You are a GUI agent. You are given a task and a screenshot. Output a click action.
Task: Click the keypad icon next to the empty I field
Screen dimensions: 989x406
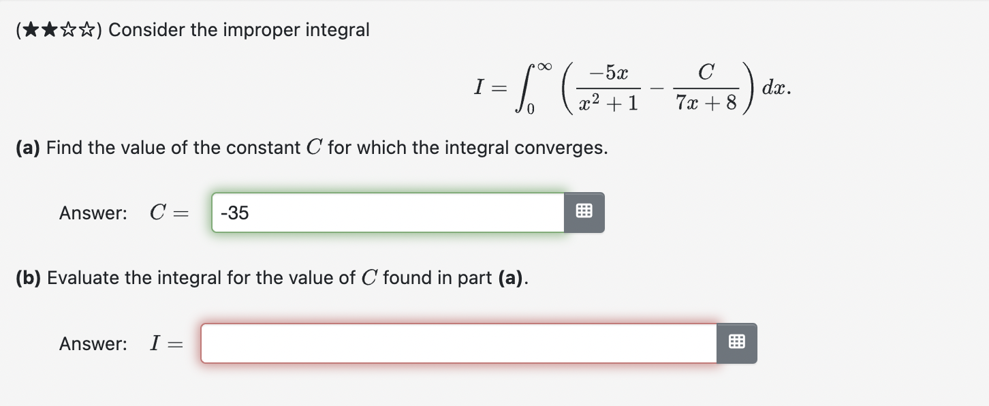(736, 343)
